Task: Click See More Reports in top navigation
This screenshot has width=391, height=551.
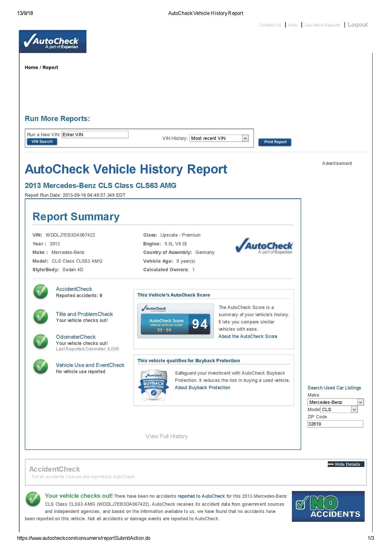Action: pos(322,25)
